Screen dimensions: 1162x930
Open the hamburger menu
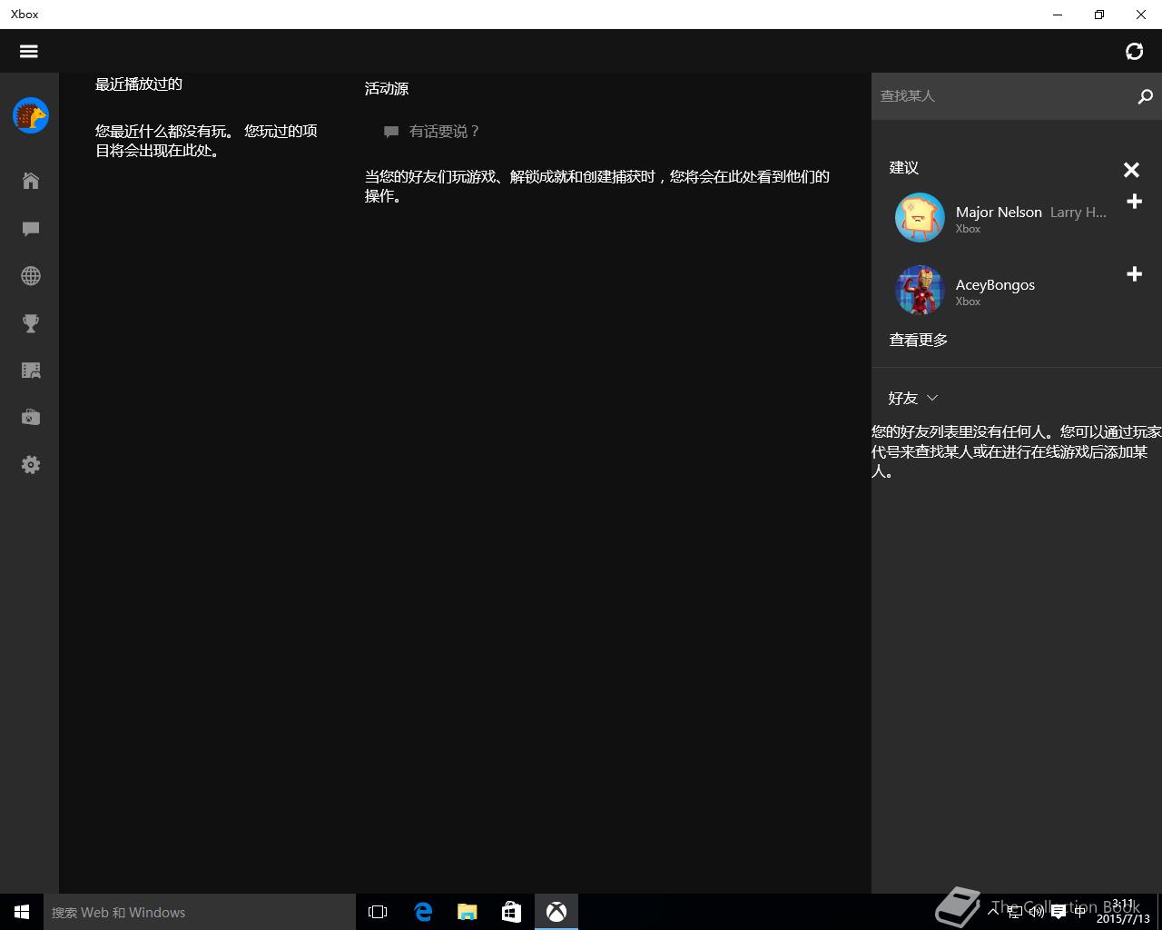[x=29, y=51]
